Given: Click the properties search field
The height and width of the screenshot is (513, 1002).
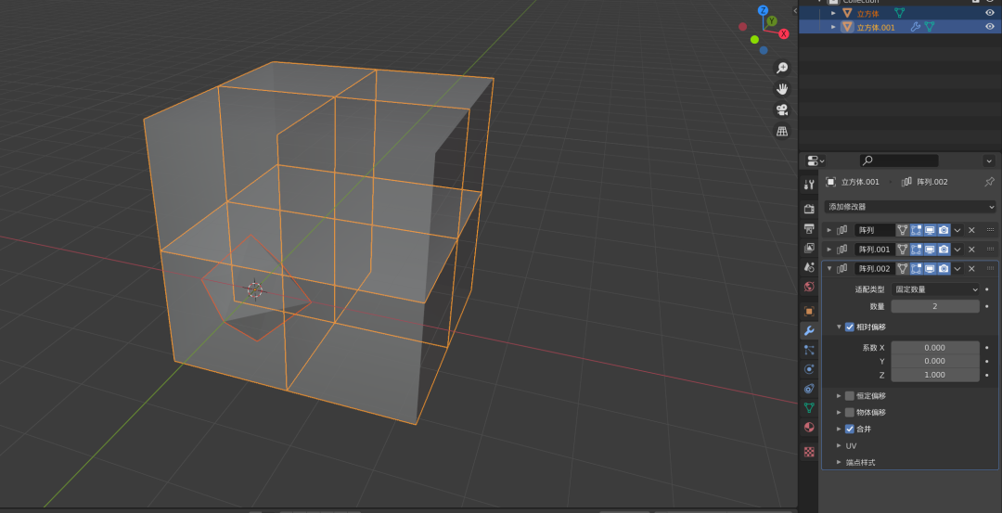Looking at the screenshot, I should [898, 160].
